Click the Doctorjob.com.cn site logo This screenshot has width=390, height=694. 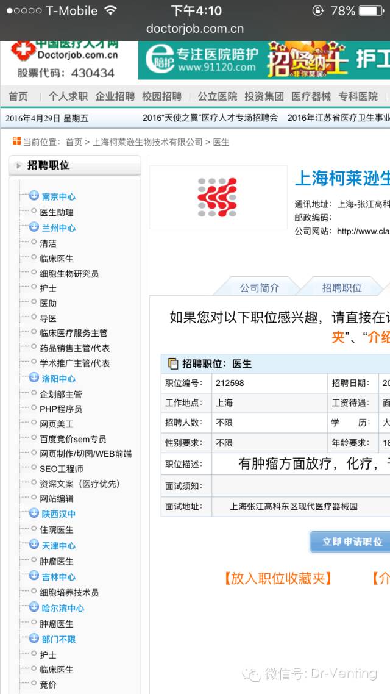(64, 60)
